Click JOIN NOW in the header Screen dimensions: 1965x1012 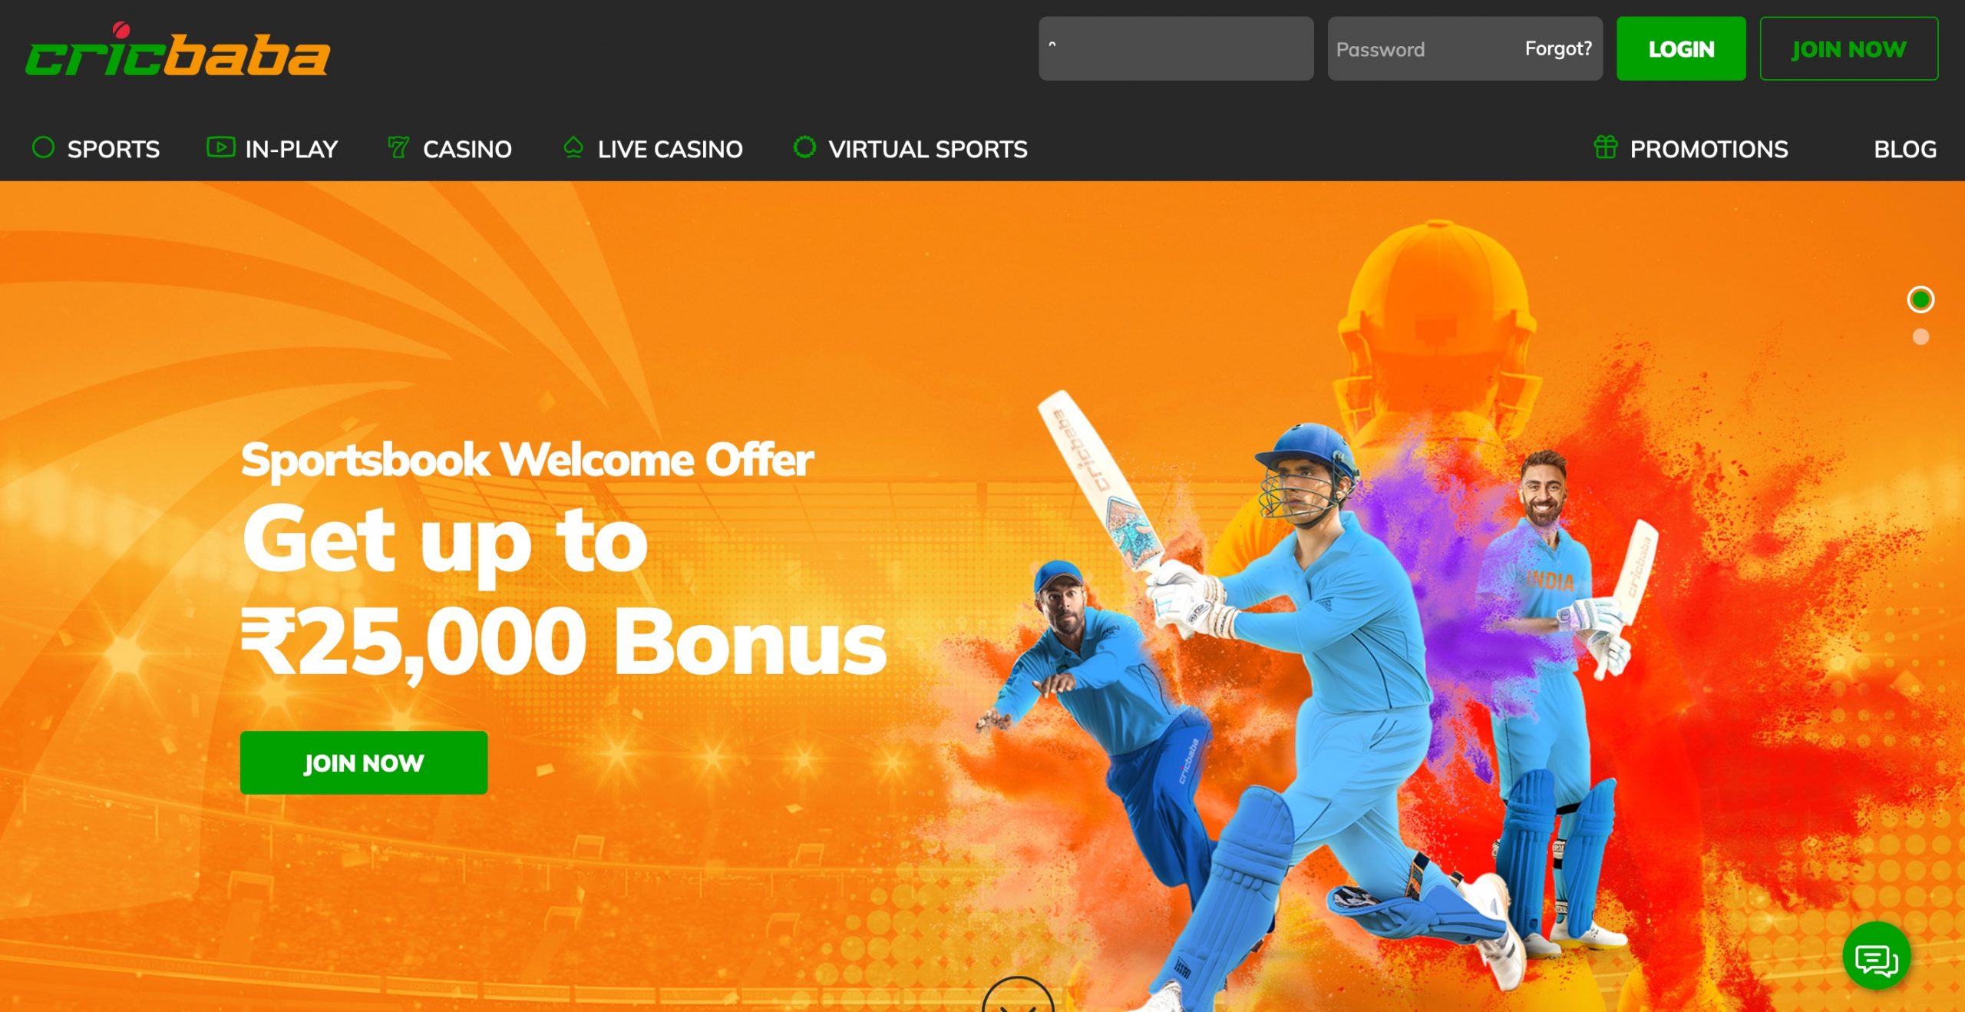pos(1848,49)
